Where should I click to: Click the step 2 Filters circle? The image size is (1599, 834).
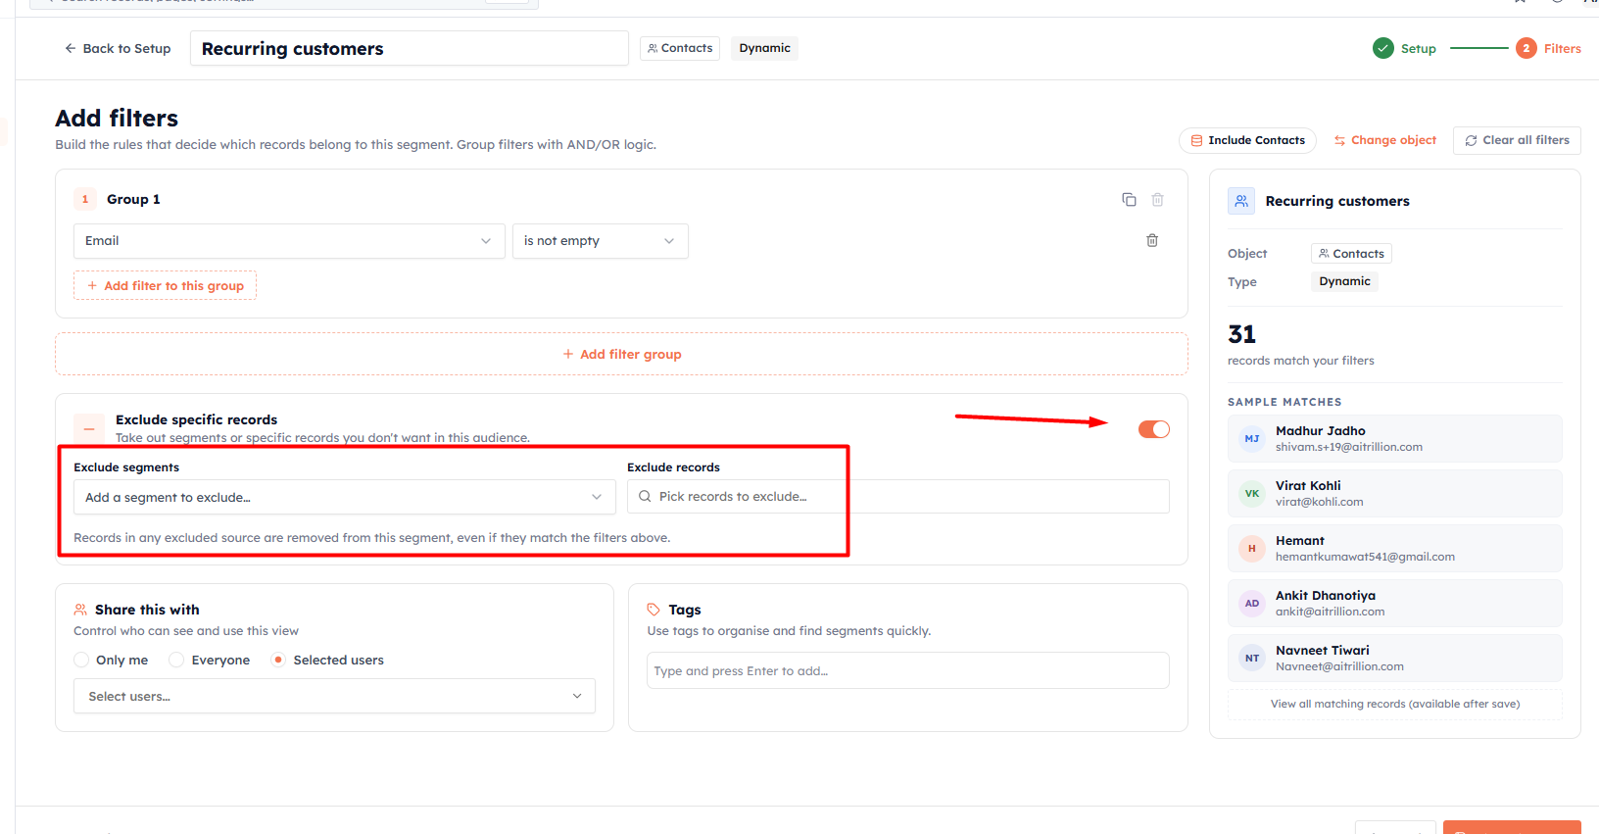(x=1526, y=48)
